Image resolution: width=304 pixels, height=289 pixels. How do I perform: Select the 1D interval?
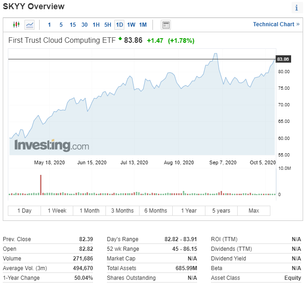119,25
